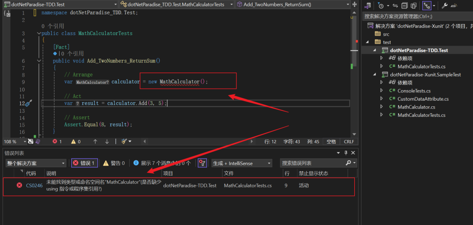
Task: Open pending changes filter dropdown arrow
Action: pos(388,6)
